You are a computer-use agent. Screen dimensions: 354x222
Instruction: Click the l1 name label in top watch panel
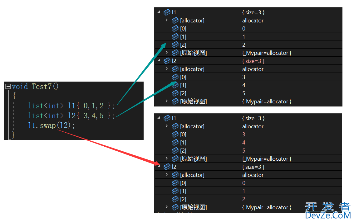(174, 12)
